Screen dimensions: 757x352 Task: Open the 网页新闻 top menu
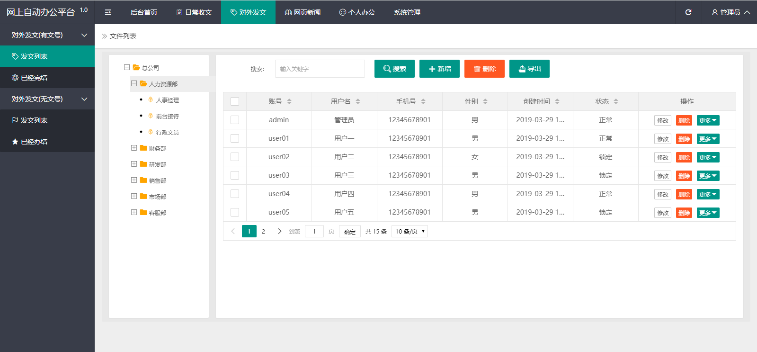[x=303, y=12]
